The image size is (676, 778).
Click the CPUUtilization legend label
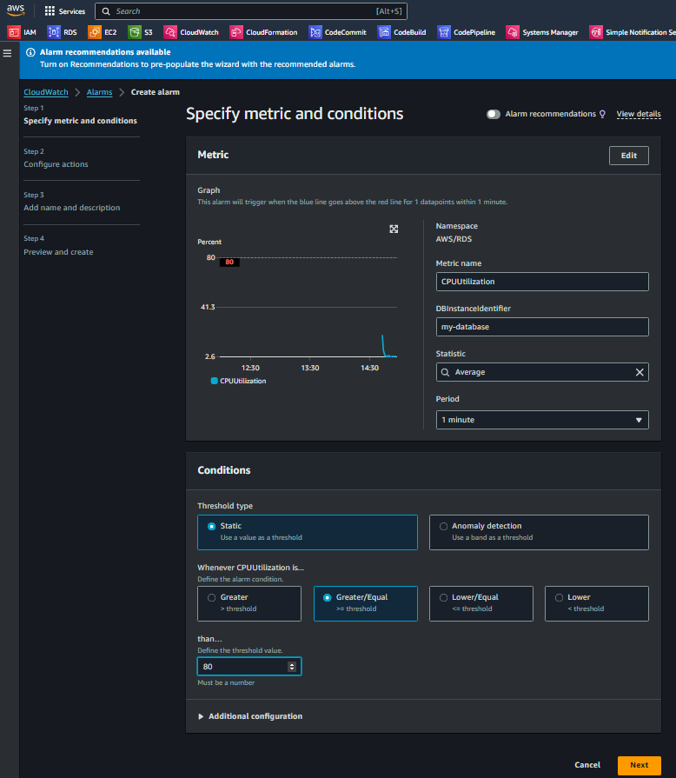[x=243, y=381]
